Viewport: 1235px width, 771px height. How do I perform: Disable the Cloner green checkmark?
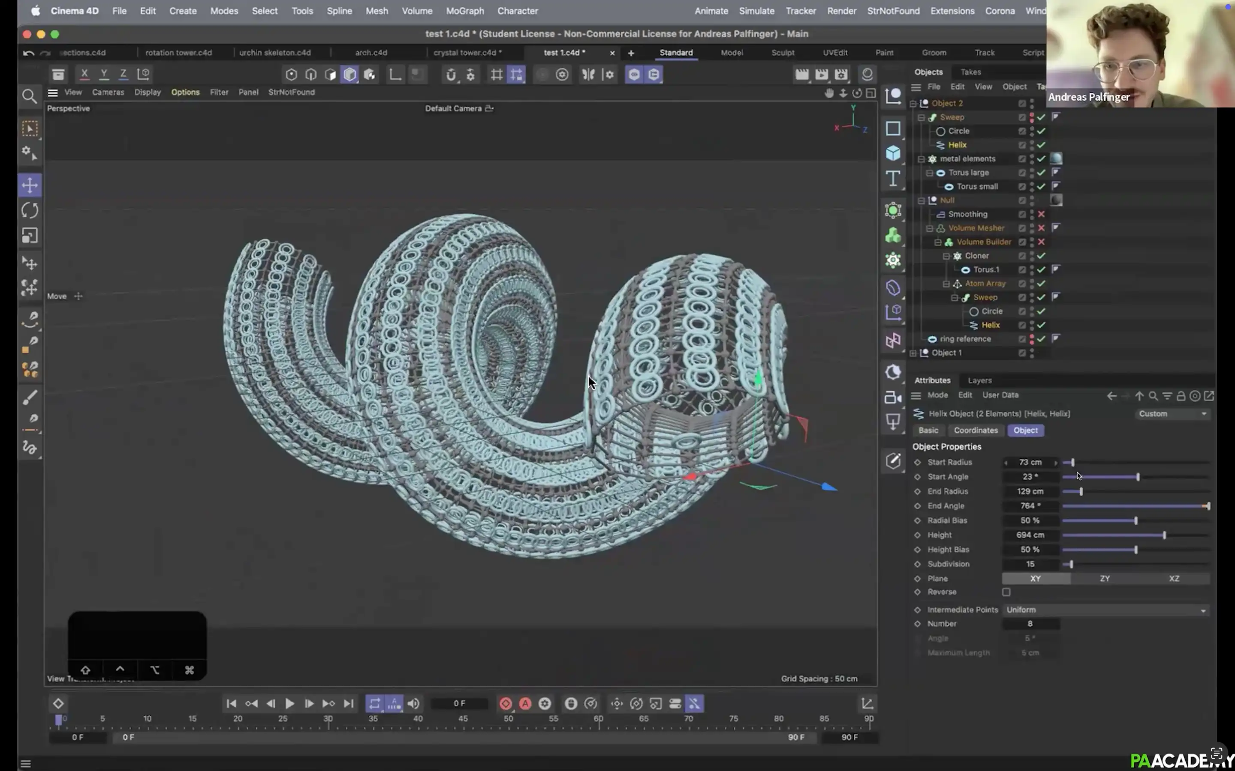pyautogui.click(x=1041, y=255)
